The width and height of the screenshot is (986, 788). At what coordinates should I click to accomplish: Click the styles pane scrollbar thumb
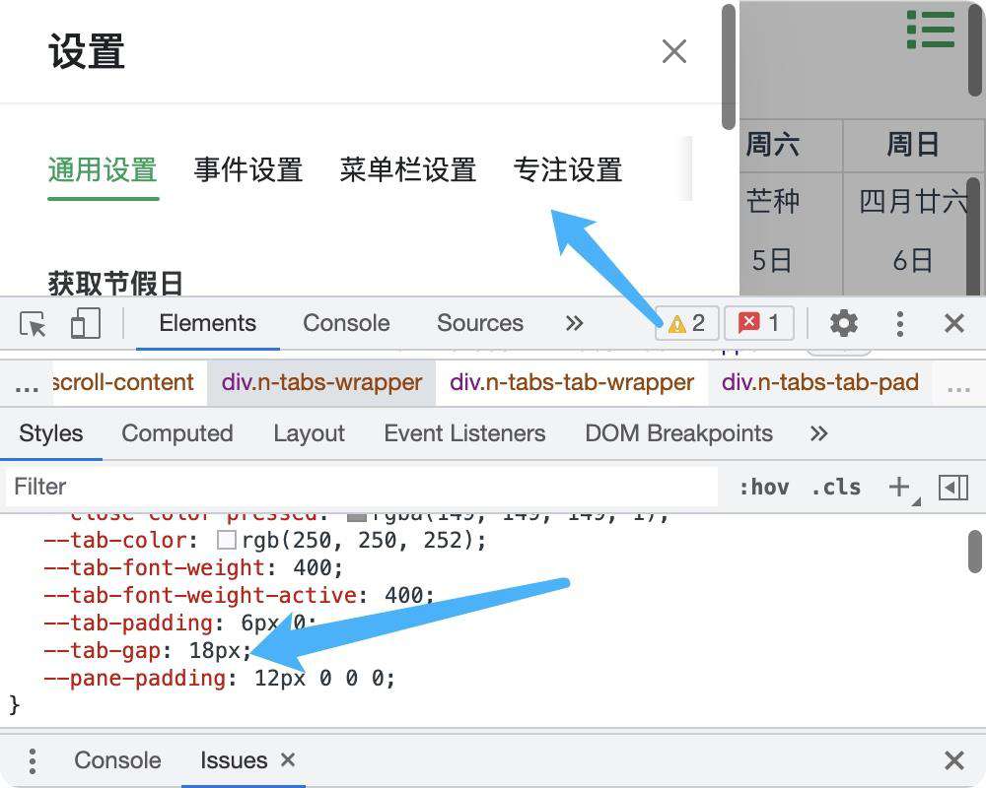(975, 552)
